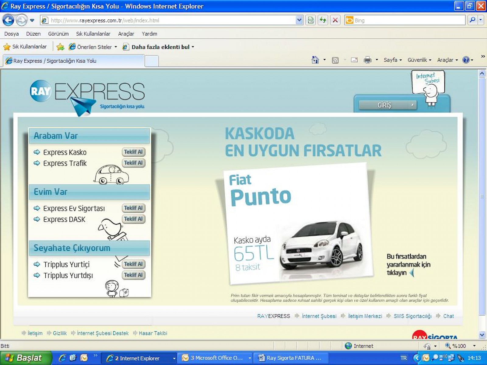Open the Dosya menu
Image resolution: width=487 pixels, height=365 pixels.
[12, 34]
